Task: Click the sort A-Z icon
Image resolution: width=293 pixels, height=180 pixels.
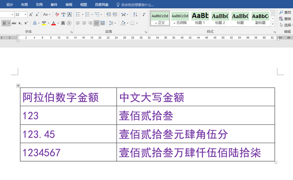Action: coord(136,15)
